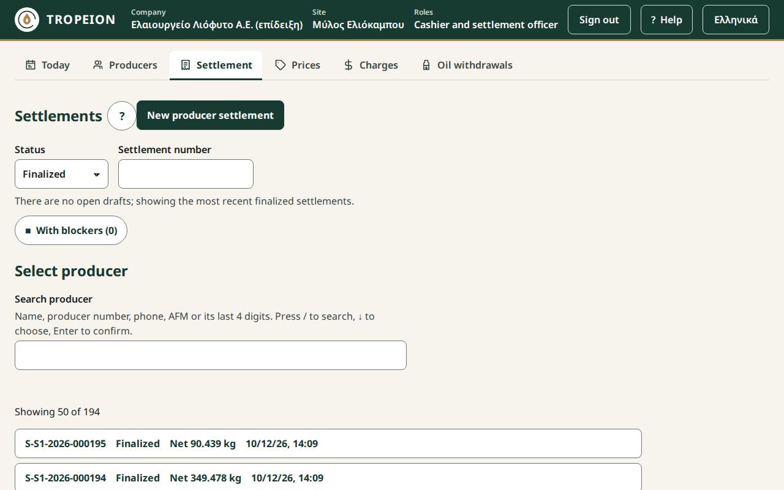Select the Oil withdrawals tab
Viewport: 784px width, 490px height.
coord(467,65)
